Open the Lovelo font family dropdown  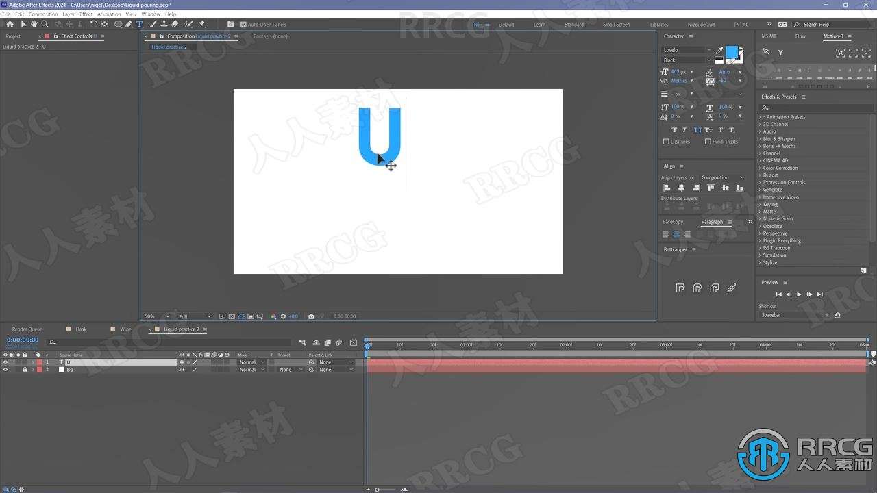[x=687, y=50]
